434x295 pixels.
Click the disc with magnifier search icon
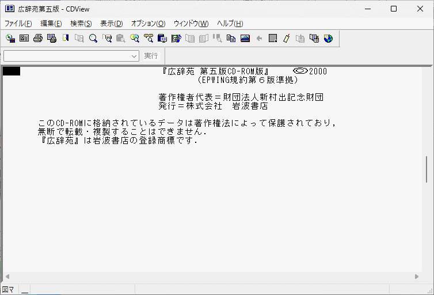(135, 38)
